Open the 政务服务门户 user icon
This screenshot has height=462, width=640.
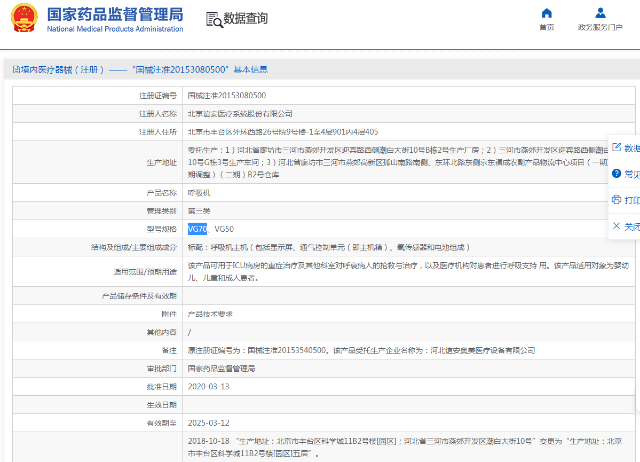600,13
